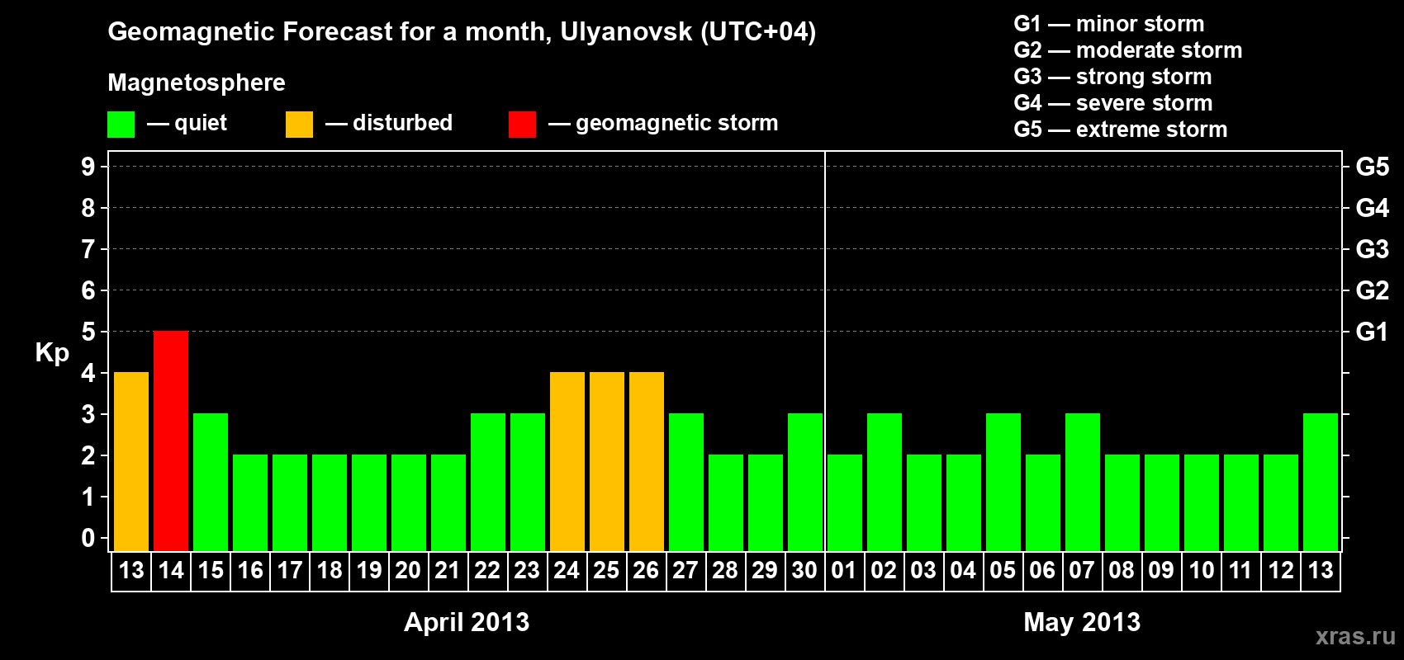Click the Kp value 9 on the axis
The image size is (1404, 660).
tap(88, 167)
